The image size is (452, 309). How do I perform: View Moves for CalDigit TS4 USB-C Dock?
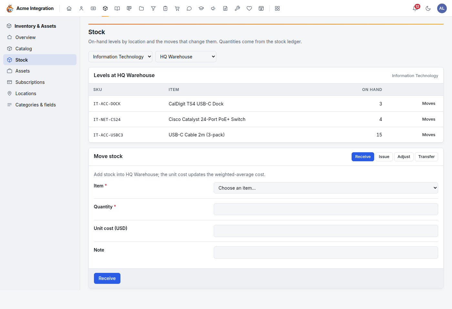[x=429, y=104]
